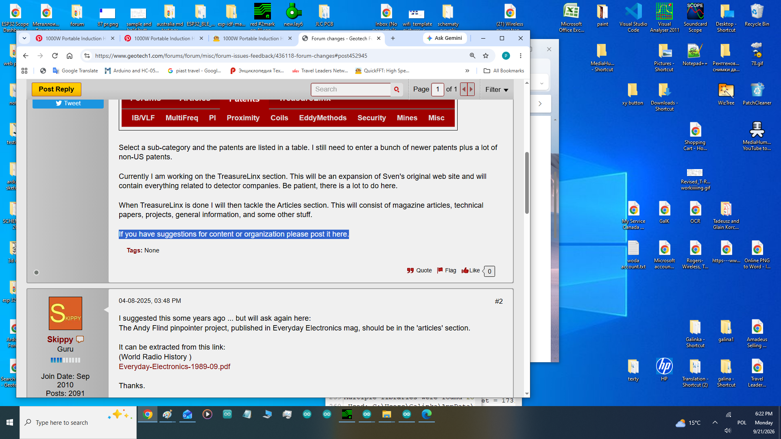Select the EddyMethods sub-category
The width and height of the screenshot is (781, 439).
click(x=323, y=118)
